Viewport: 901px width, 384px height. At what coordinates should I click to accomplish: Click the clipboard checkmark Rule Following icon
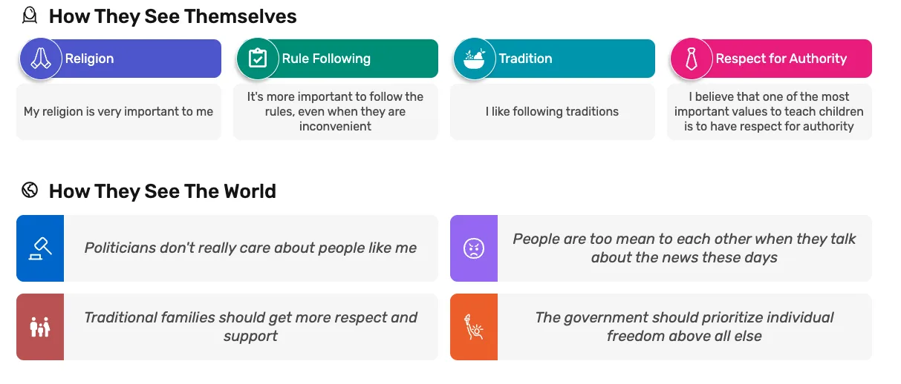[258, 59]
